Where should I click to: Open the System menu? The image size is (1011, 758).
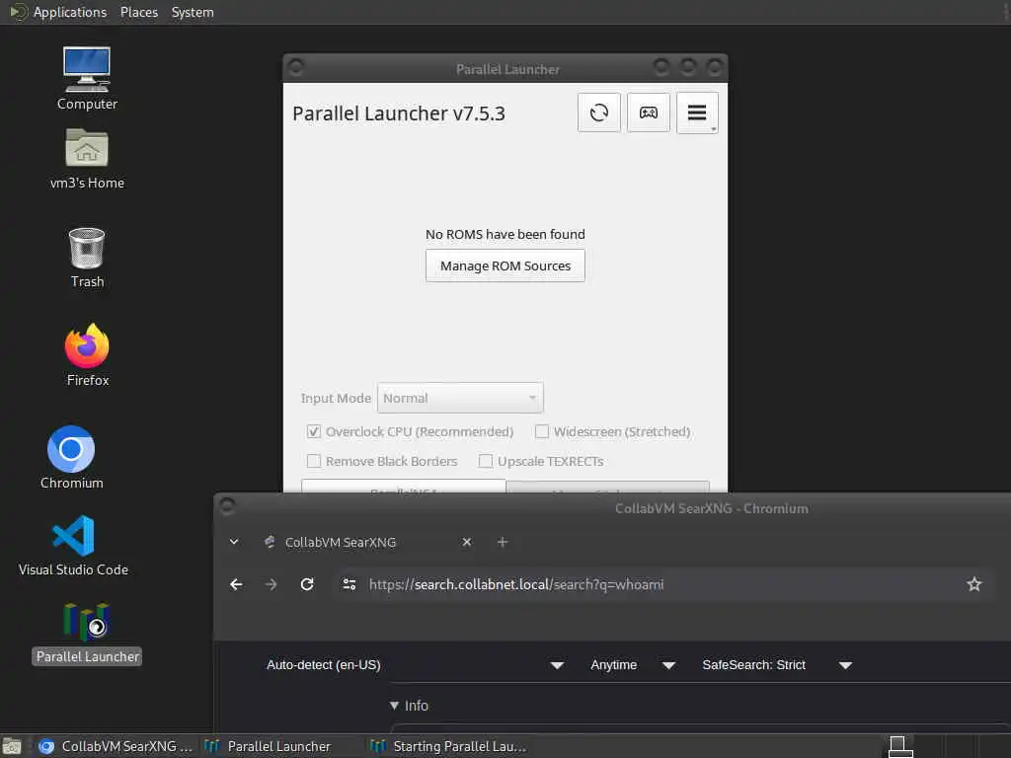coord(193,12)
